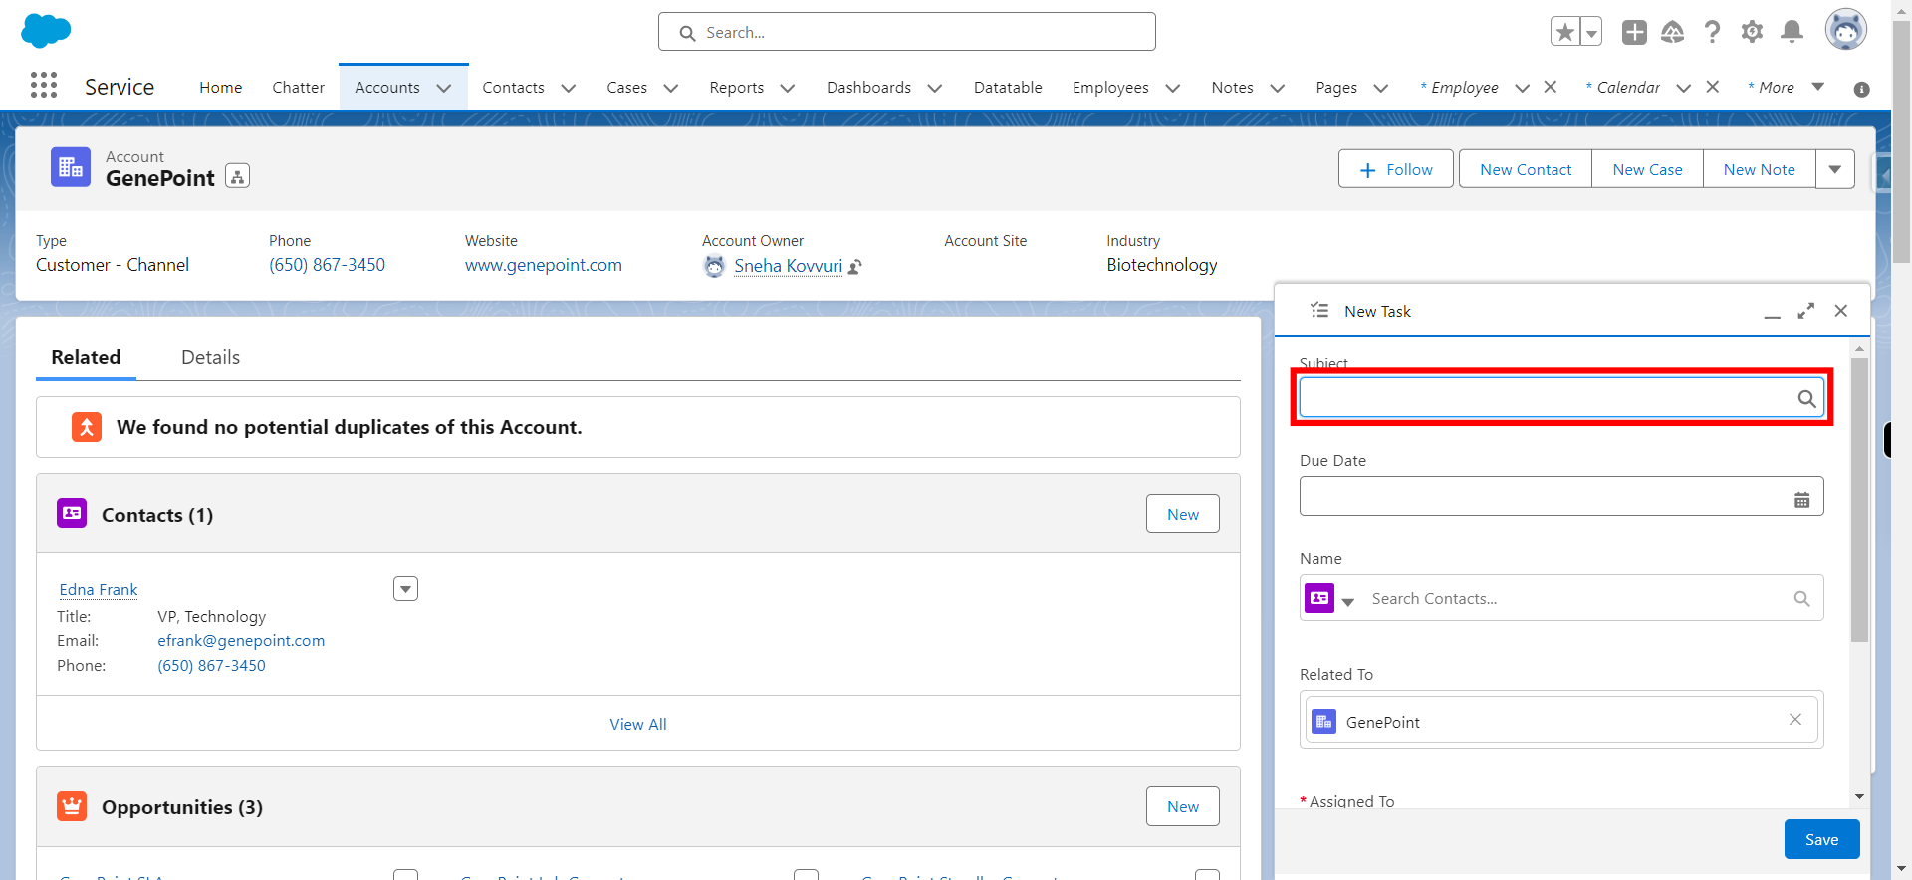Viewport: 1912px width, 880px height.
Task: Expand the Accounts tab dropdown
Action: pyautogui.click(x=444, y=88)
